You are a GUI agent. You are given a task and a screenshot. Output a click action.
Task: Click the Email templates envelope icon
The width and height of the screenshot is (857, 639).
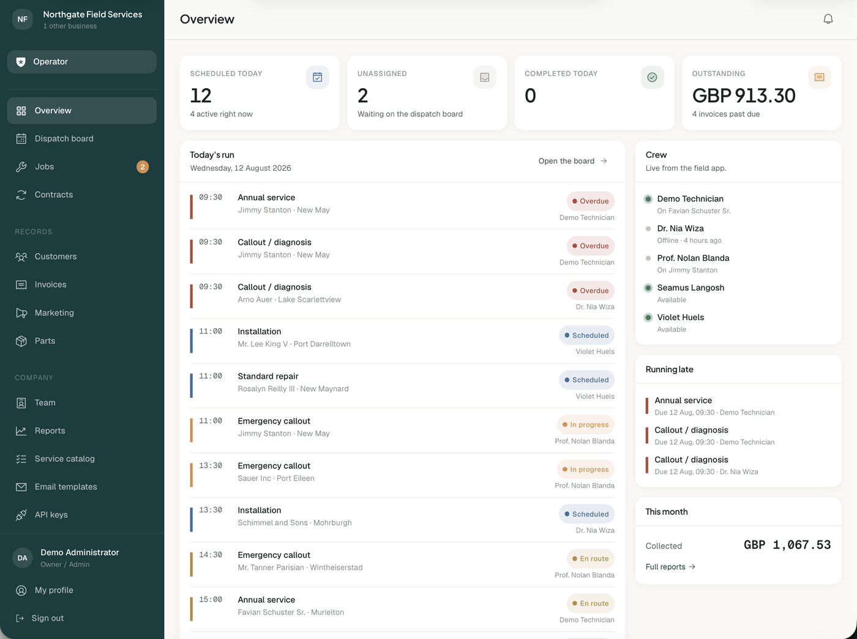coord(21,487)
